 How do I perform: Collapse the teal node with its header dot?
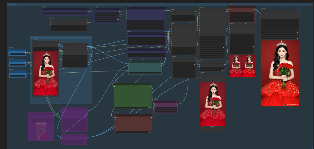click(x=129, y=62)
